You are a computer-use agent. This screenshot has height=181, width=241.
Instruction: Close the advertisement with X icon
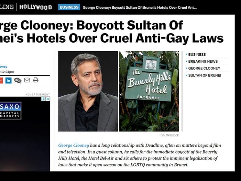click(x=48, y=99)
